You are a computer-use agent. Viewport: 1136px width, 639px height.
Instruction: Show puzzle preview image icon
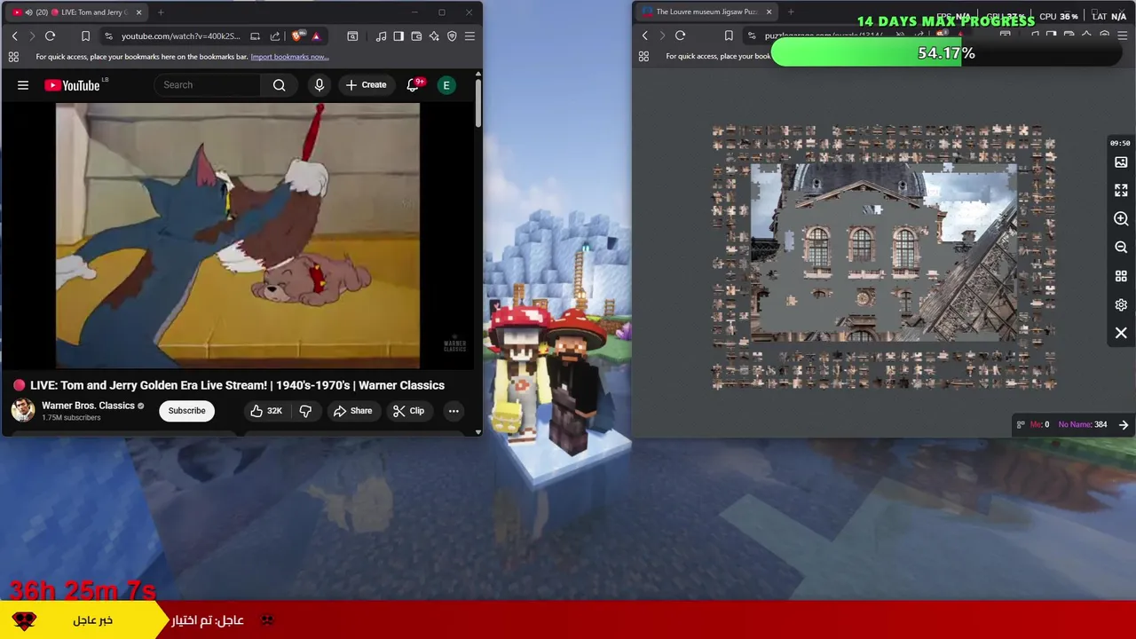pyautogui.click(x=1121, y=162)
